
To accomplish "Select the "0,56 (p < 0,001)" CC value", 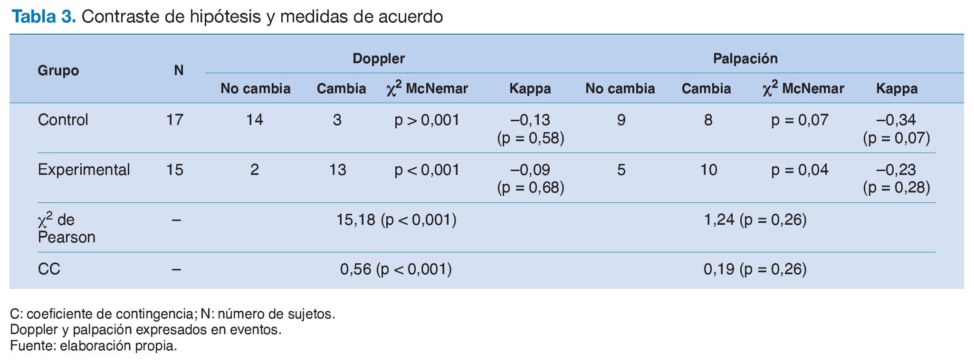I will [x=396, y=269].
